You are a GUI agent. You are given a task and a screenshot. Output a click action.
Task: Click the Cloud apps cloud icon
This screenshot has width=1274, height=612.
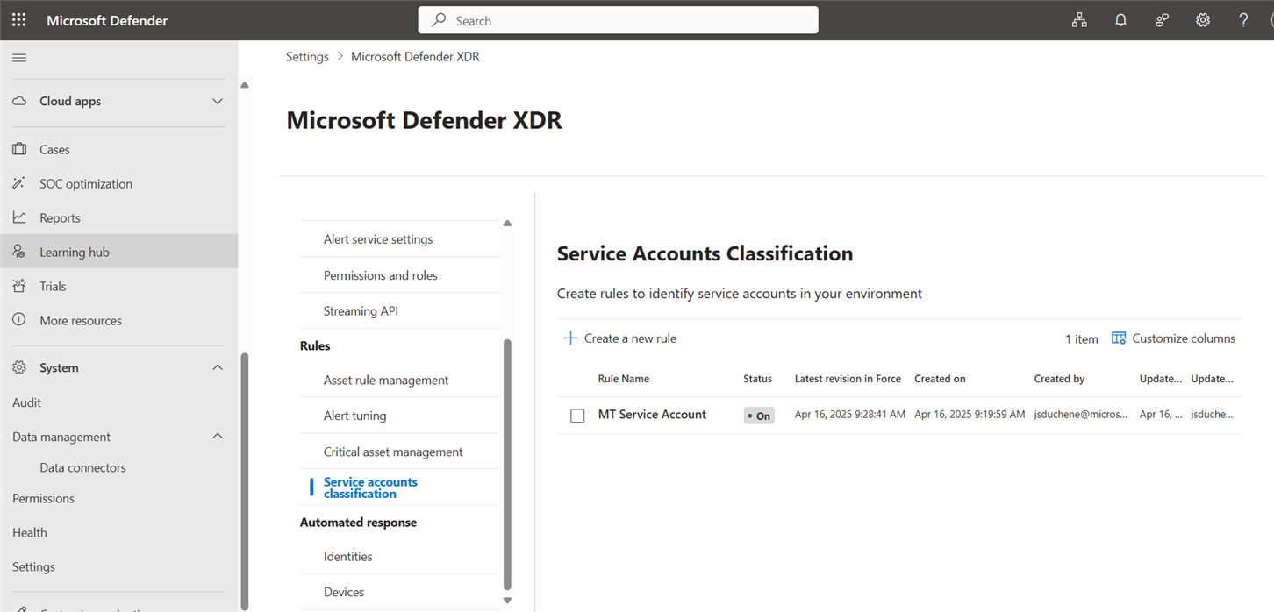click(19, 101)
